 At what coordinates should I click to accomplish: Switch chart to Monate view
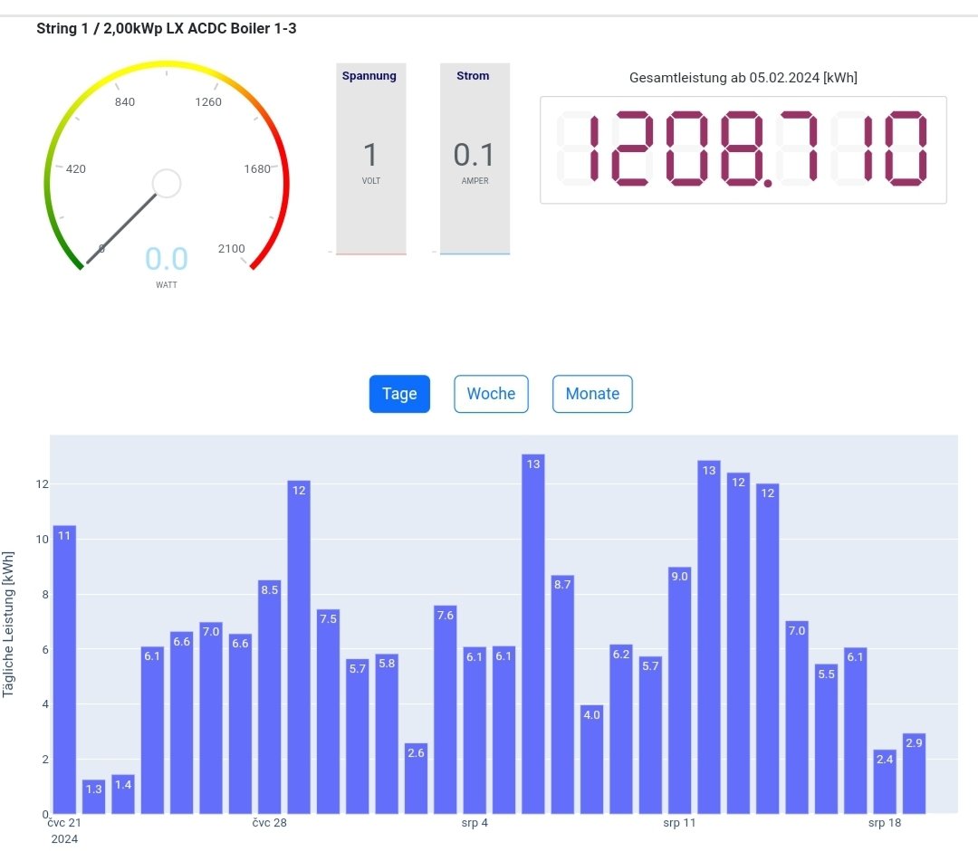coord(592,394)
